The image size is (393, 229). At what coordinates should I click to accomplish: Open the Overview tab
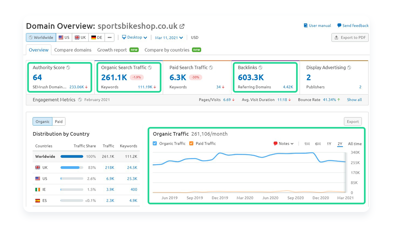point(39,50)
